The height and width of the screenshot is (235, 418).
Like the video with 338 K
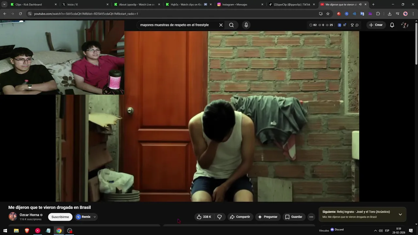204,217
